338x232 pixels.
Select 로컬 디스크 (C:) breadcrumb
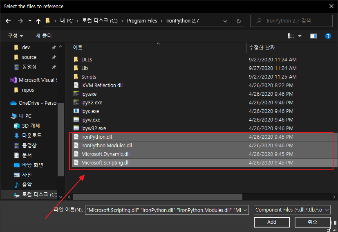(x=100, y=21)
